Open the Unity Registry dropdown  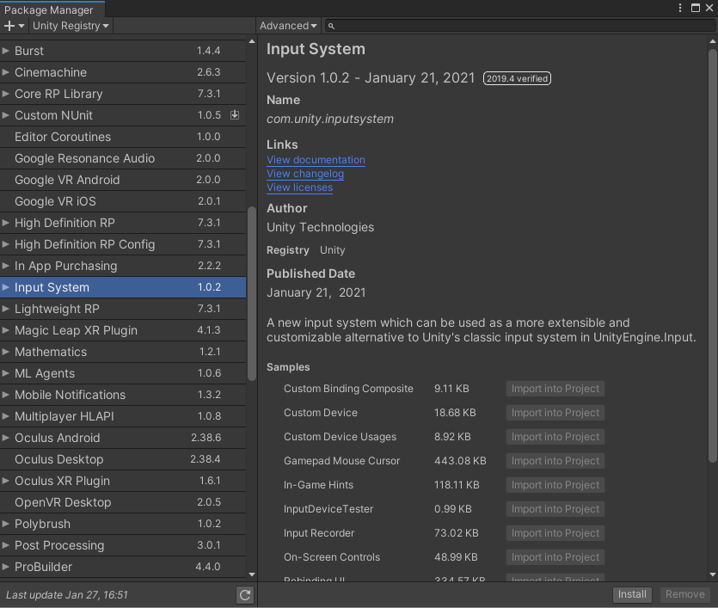pyautogui.click(x=71, y=26)
